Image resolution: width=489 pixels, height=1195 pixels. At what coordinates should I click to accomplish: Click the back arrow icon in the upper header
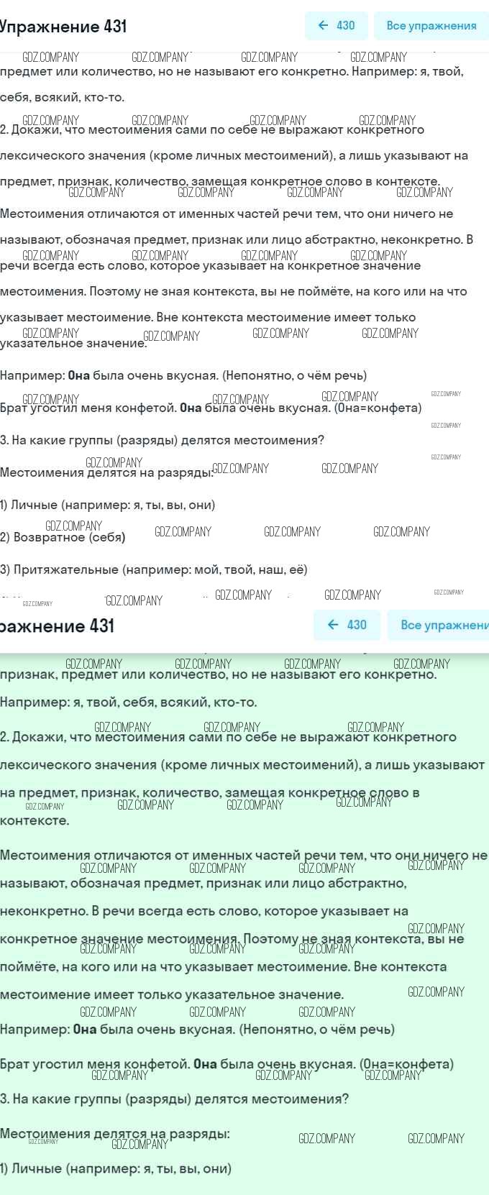[323, 25]
